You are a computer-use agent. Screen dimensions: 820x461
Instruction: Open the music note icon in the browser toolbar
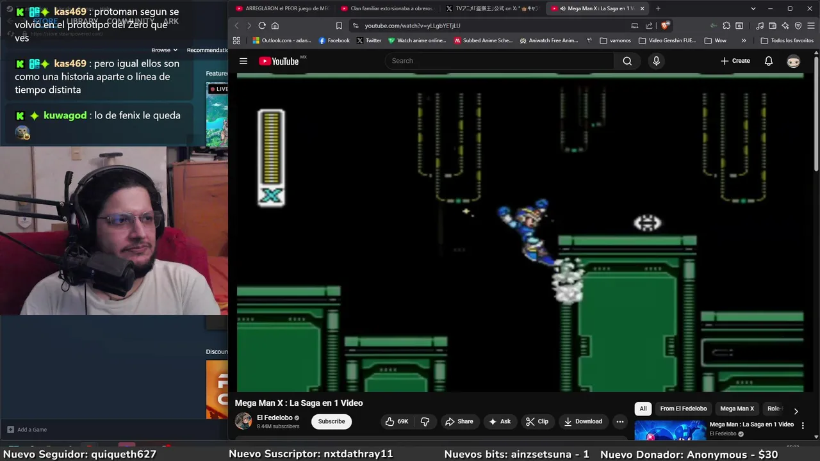760,26
